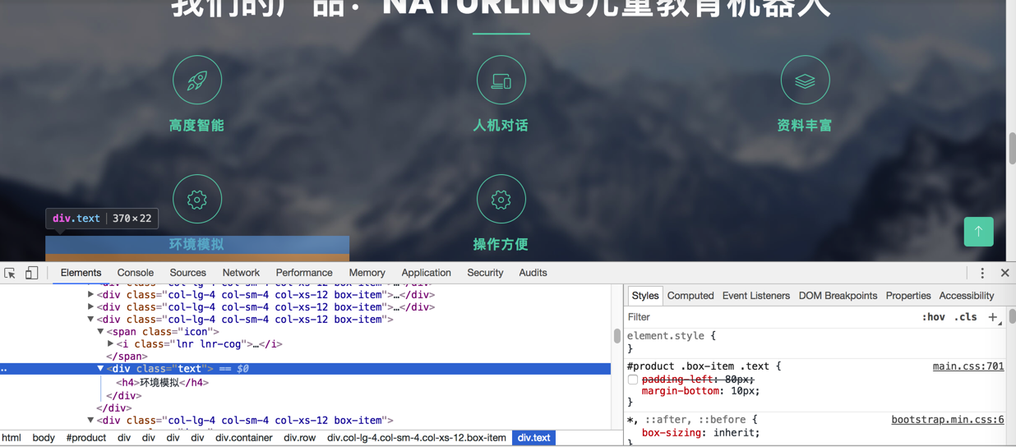Click the 操作方便 heading on page
The height and width of the screenshot is (447, 1016).
[x=501, y=245]
